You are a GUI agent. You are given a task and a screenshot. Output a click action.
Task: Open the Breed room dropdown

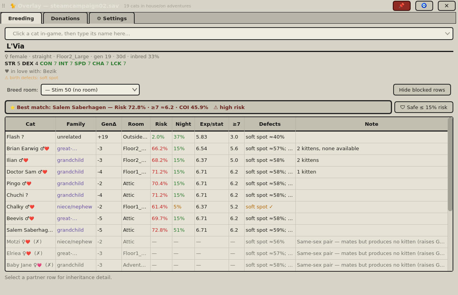pyautogui.click(x=90, y=90)
